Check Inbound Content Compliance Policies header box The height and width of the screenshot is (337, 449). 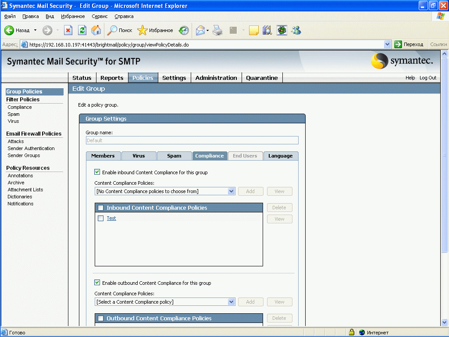coord(100,208)
